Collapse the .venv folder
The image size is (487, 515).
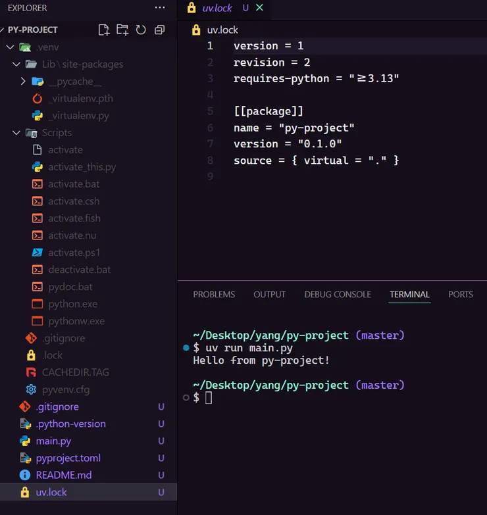click(10, 47)
